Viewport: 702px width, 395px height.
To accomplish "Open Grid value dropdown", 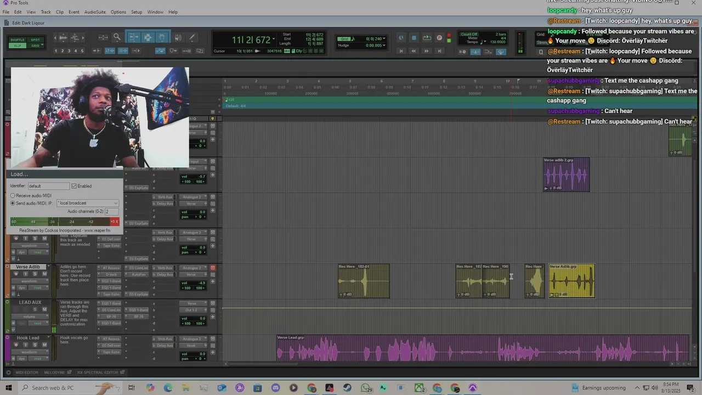I will point(384,39).
